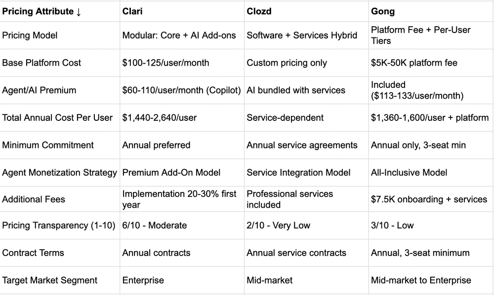
Task: Click the $5K-50K platform fee cell
Action: click(431, 63)
